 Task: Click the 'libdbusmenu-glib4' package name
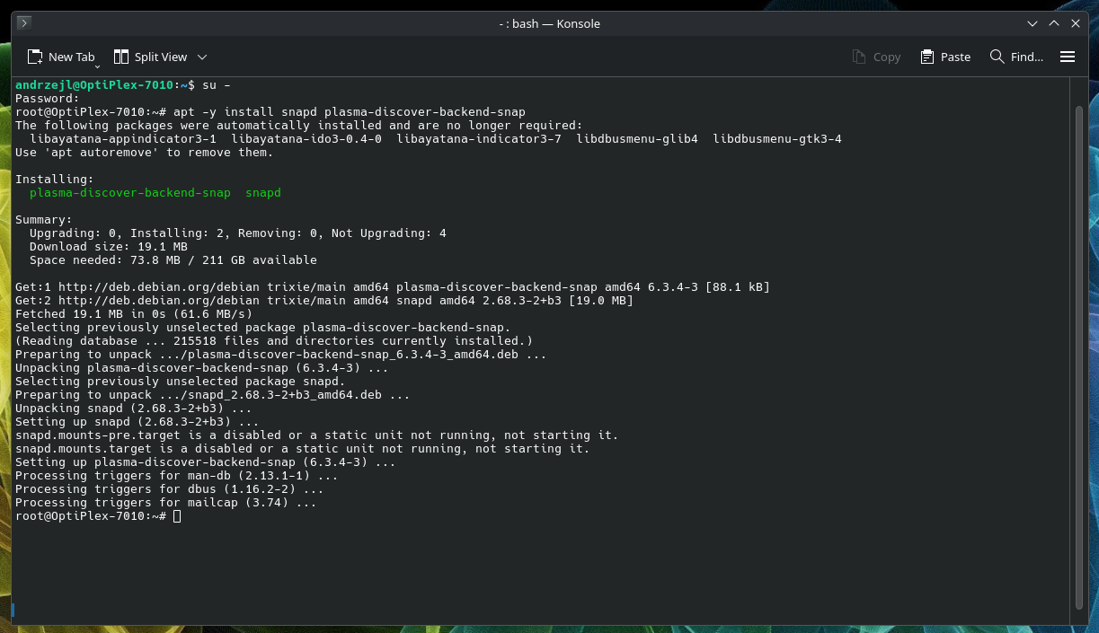point(637,138)
